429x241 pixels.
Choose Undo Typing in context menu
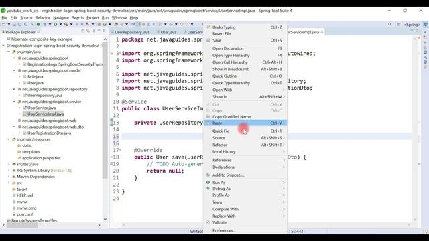point(245,27)
